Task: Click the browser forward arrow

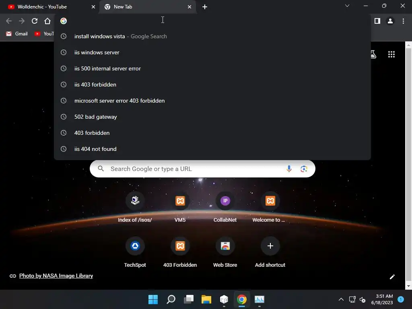Action: pyautogui.click(x=22, y=21)
